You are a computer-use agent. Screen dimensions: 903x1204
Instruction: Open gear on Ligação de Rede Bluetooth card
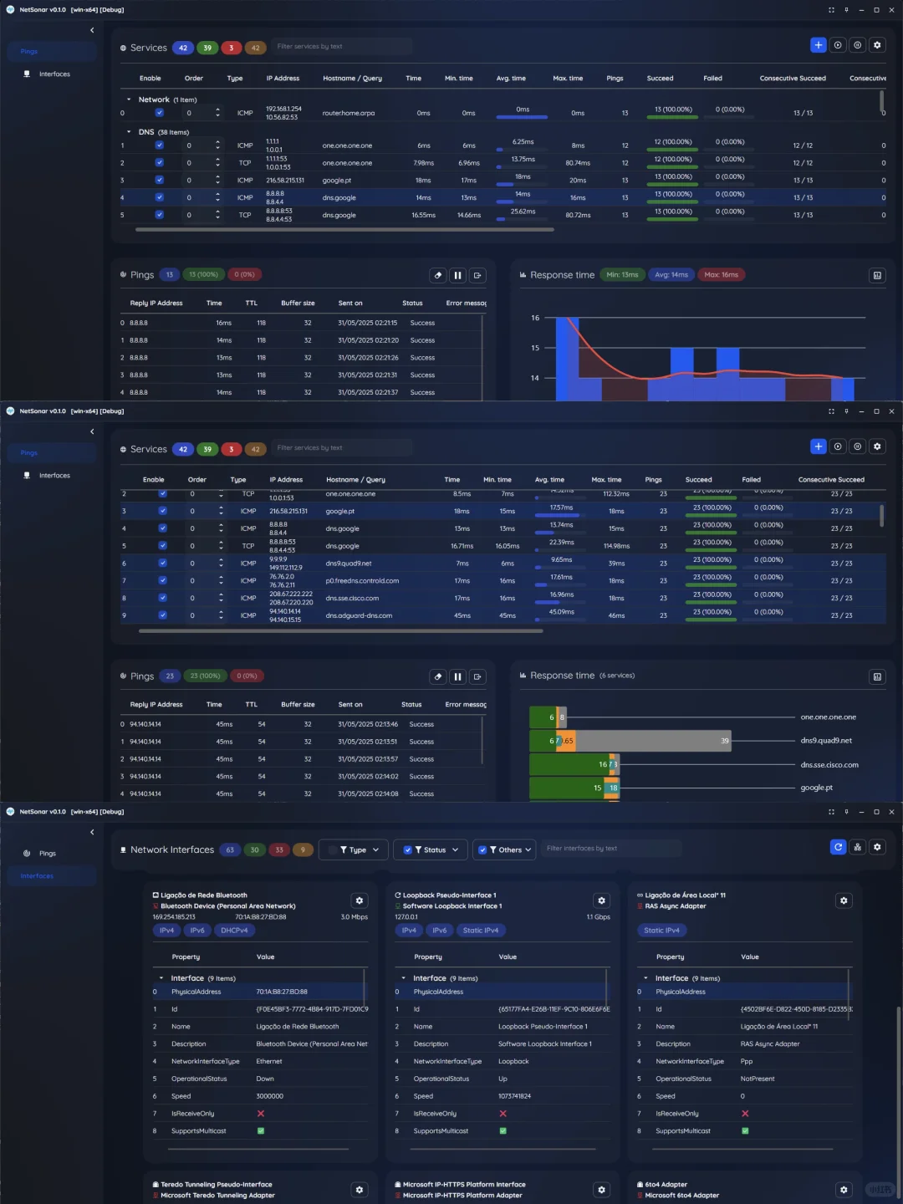[x=360, y=900]
